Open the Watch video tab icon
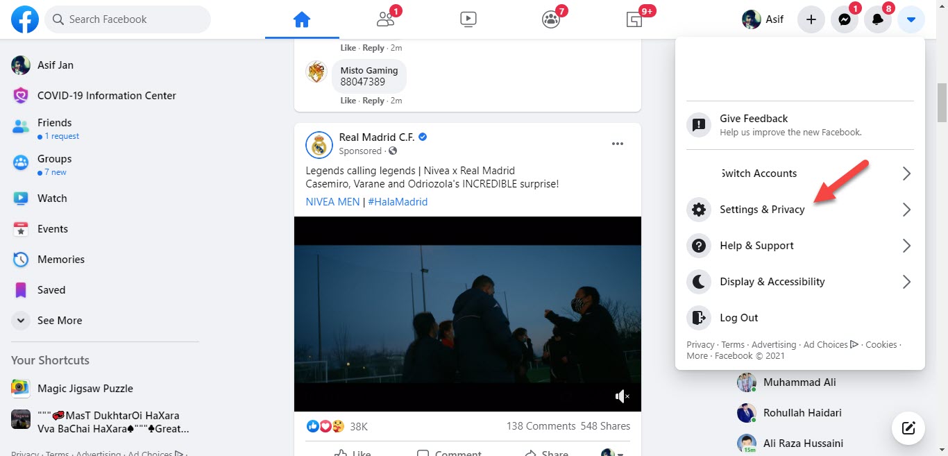The width and height of the screenshot is (948, 456). click(x=468, y=19)
